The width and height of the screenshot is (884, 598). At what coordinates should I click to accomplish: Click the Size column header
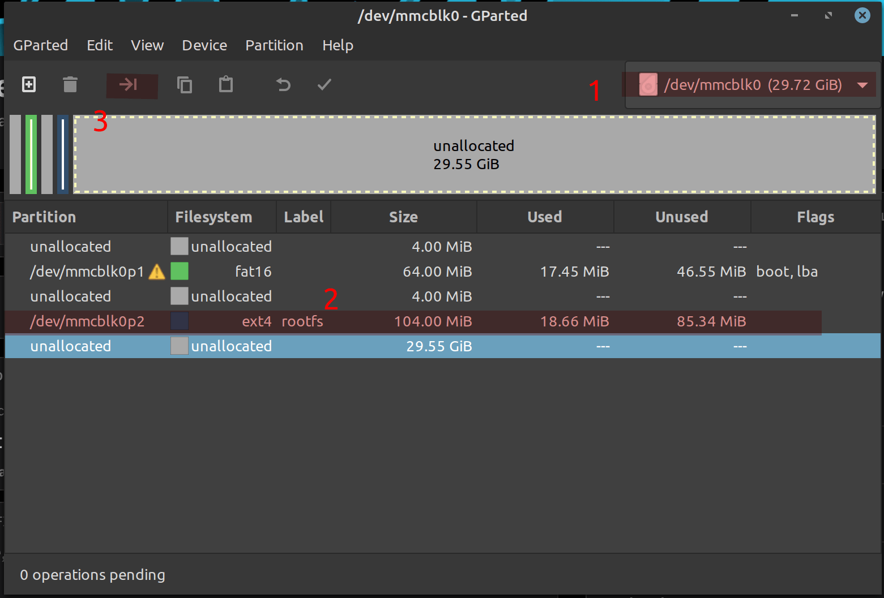404,217
